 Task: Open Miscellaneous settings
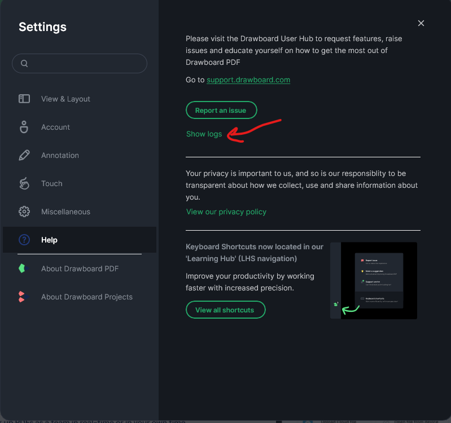click(80, 211)
